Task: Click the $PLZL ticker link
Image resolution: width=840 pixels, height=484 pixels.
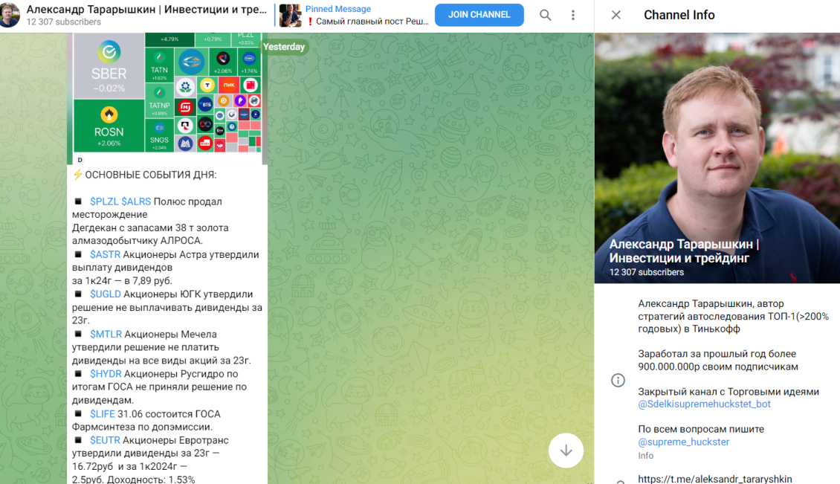Action: [x=104, y=201]
